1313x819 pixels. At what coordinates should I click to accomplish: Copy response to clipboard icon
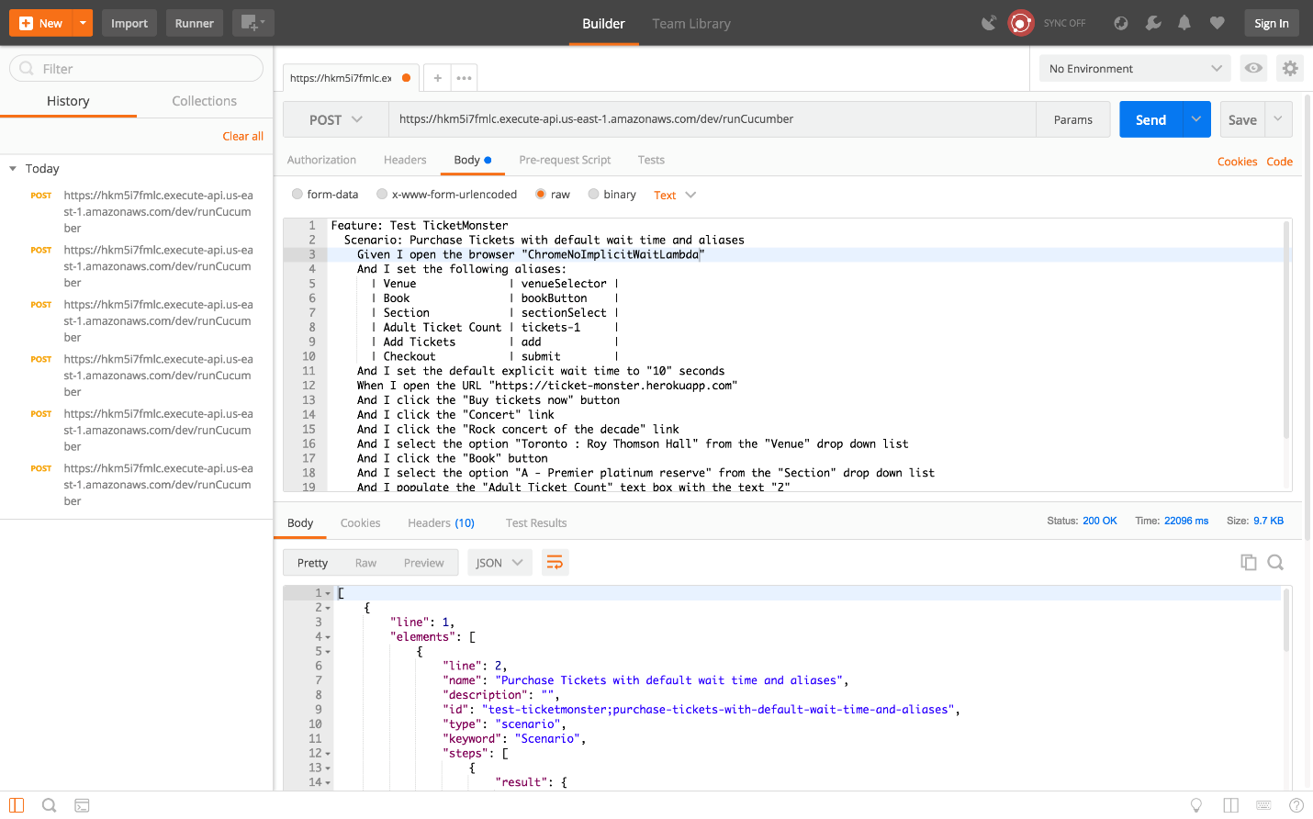(1248, 563)
